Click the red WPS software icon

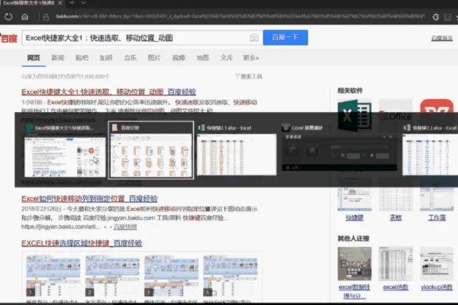tap(437, 106)
